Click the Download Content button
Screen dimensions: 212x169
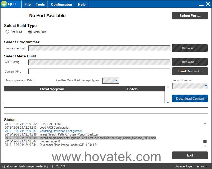(190, 99)
